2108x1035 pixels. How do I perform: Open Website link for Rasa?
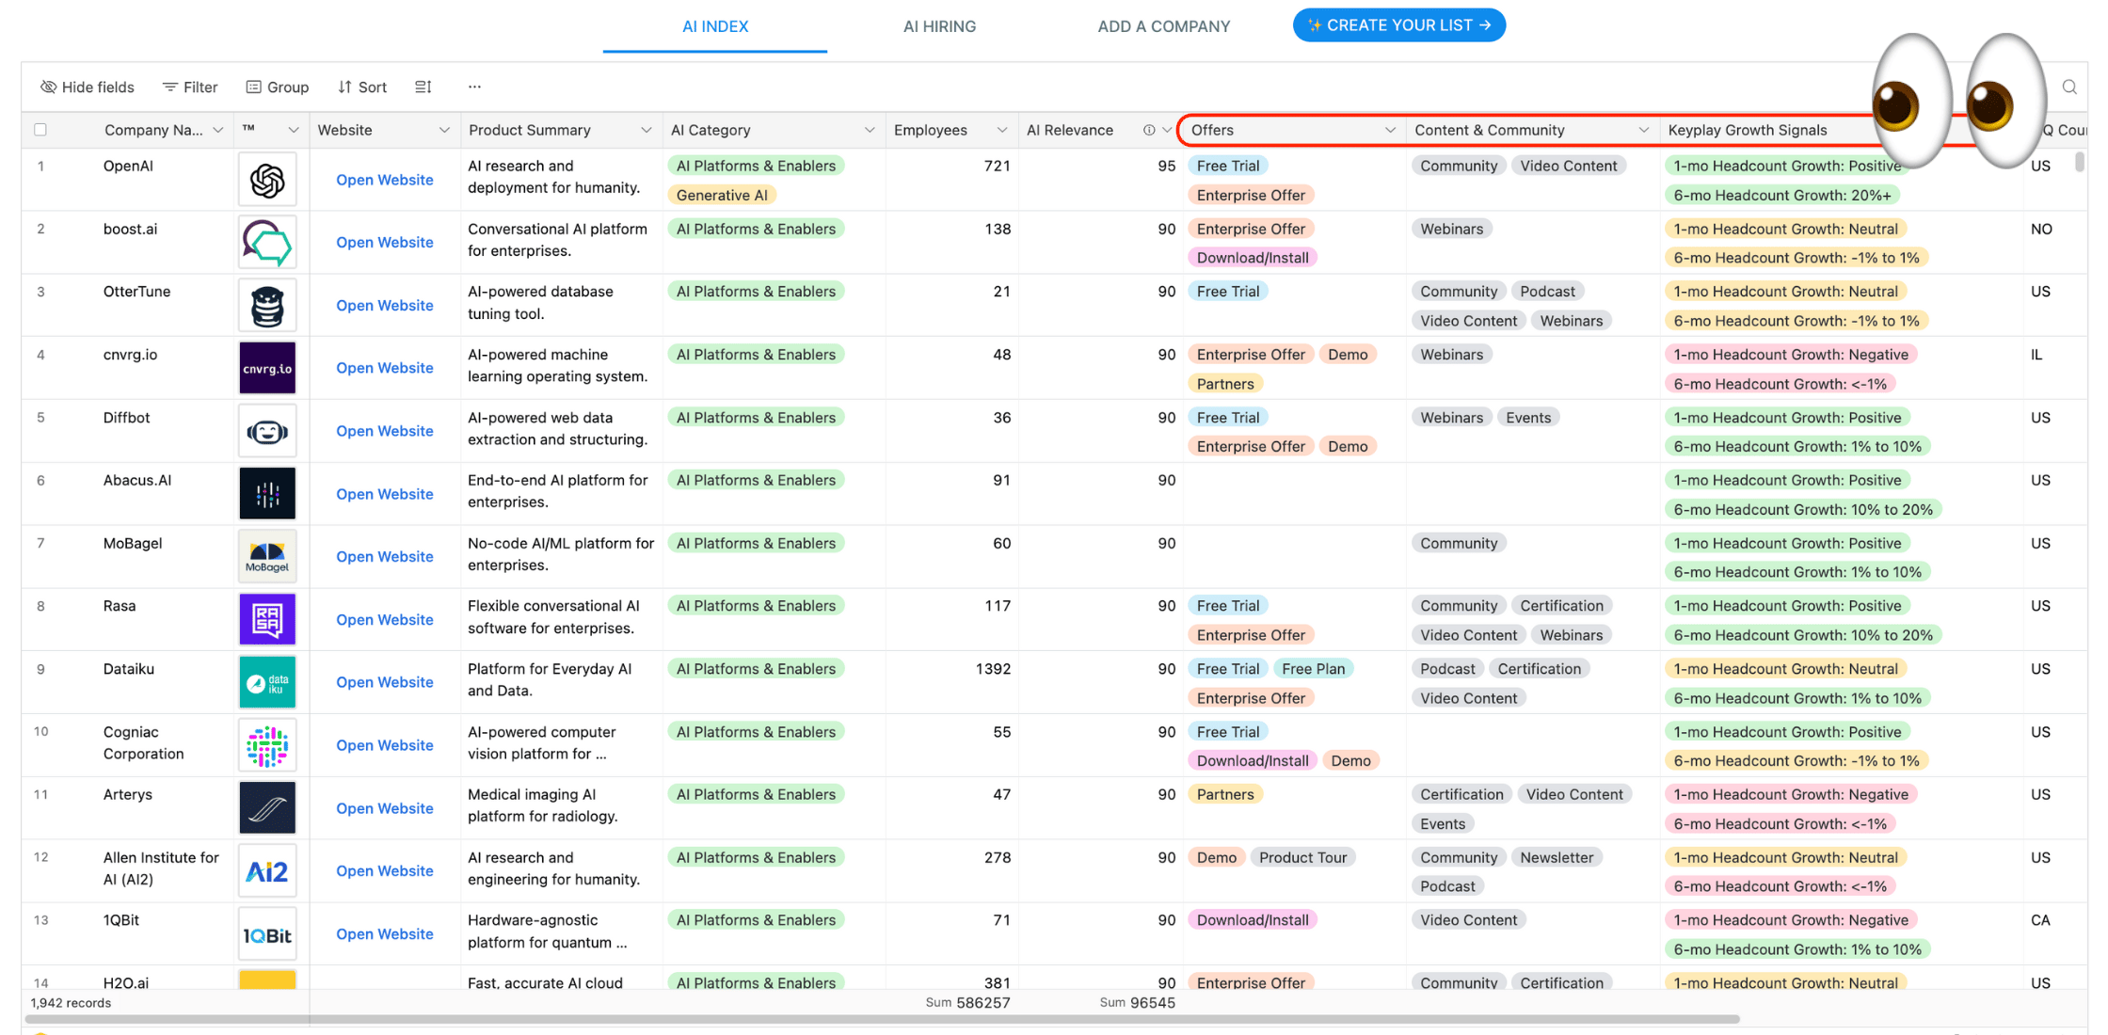tap(385, 619)
